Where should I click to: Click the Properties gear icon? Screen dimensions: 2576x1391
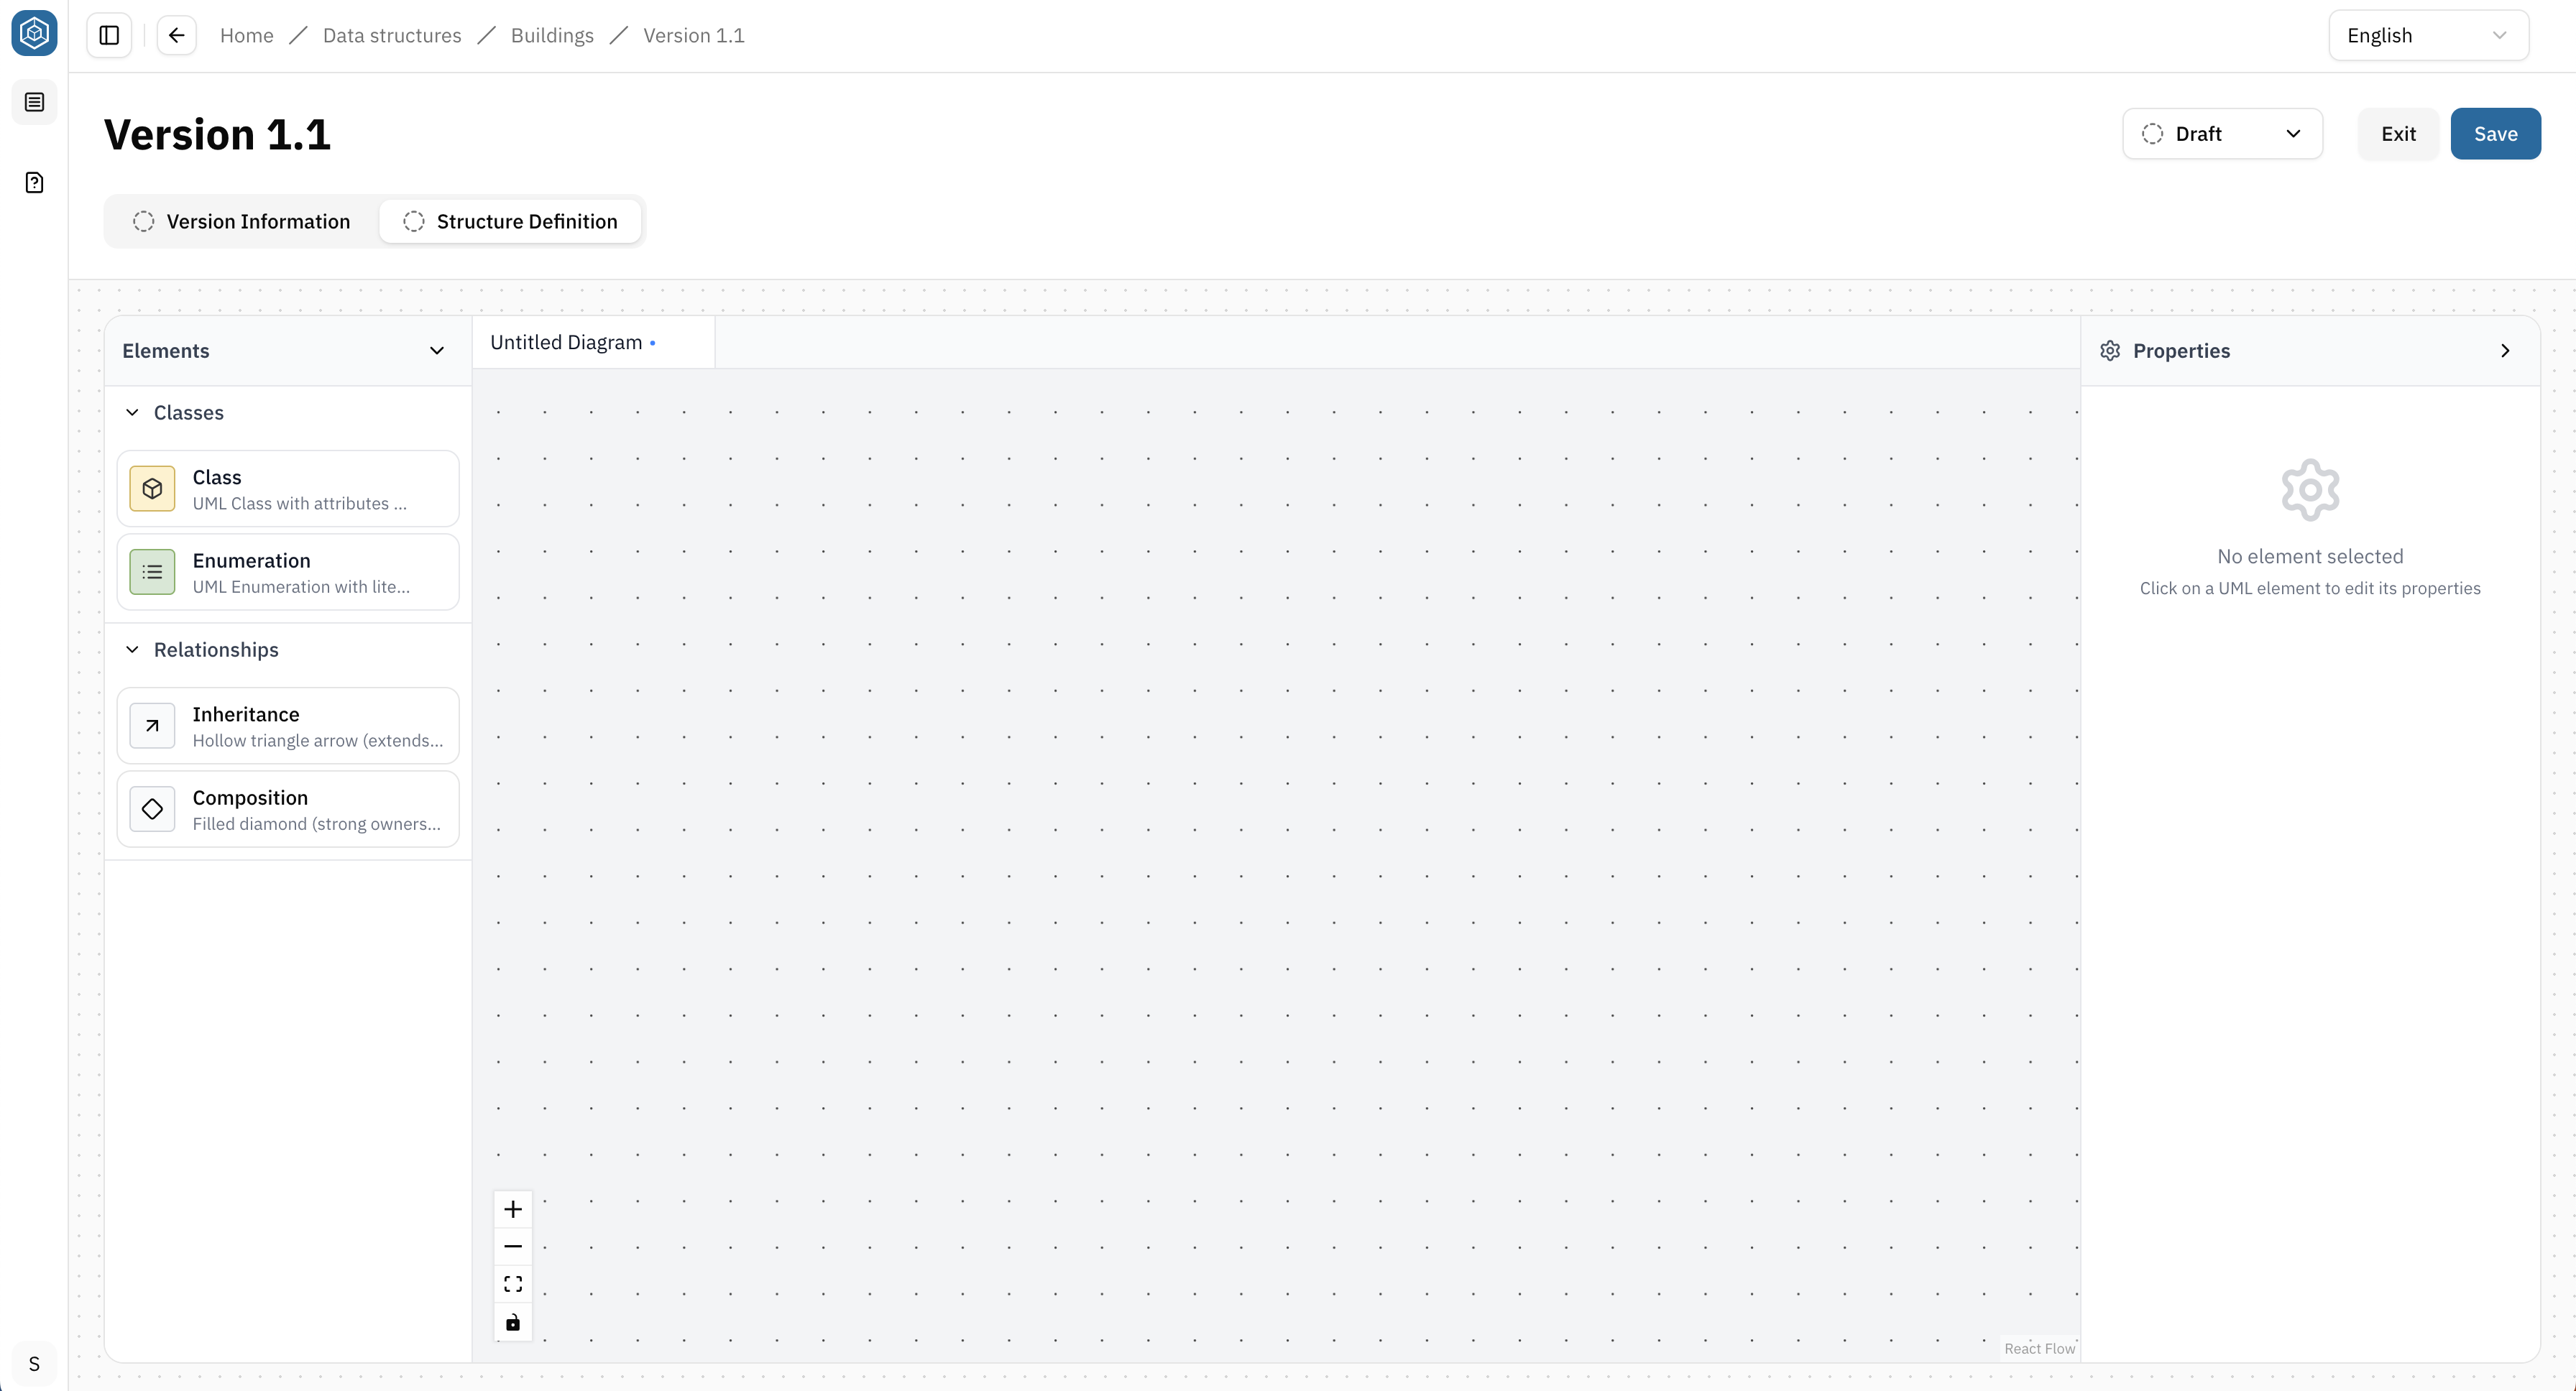click(x=2110, y=351)
